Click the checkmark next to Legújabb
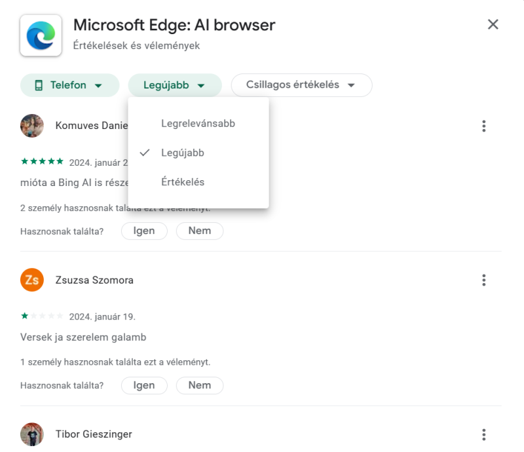Screen dimensions: 524x452 (x=145, y=153)
